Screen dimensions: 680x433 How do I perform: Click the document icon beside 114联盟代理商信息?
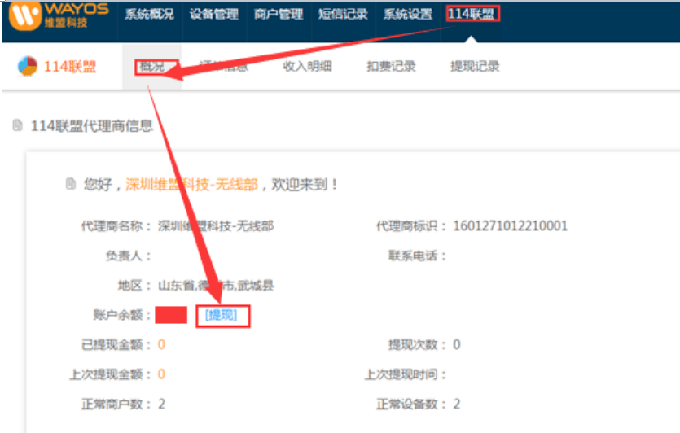coord(17,125)
